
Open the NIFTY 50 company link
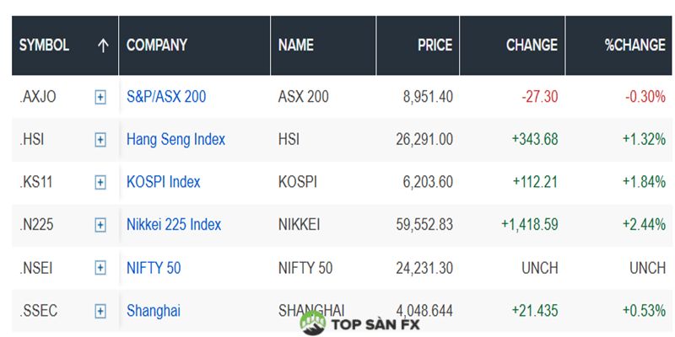(154, 268)
